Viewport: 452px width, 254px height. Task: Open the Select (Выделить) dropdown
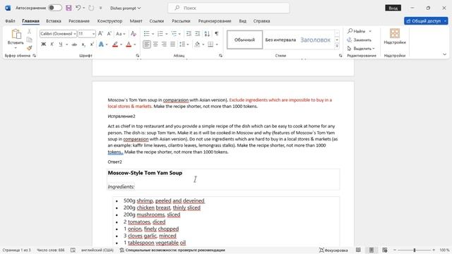pos(361,49)
